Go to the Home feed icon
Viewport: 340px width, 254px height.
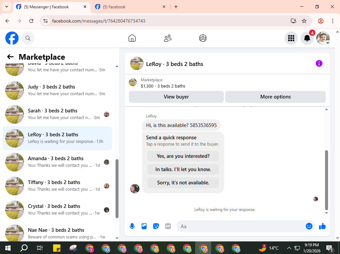132,38
